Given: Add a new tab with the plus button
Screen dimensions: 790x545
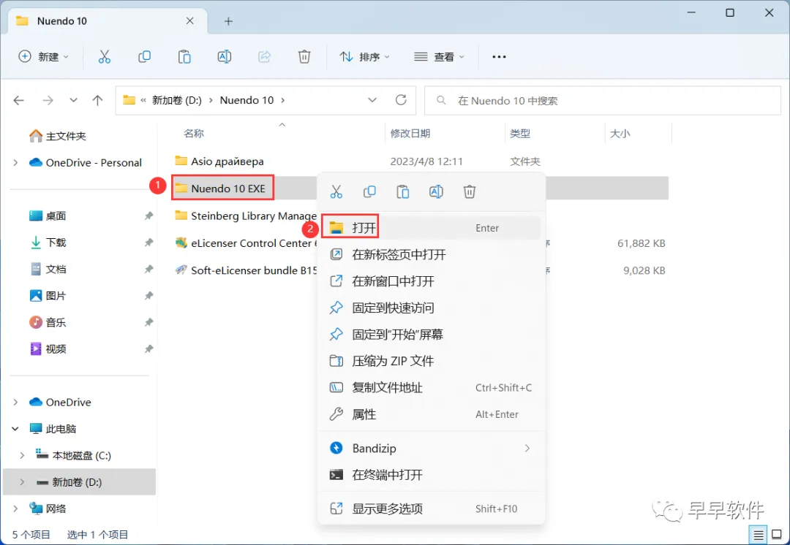Looking at the screenshot, I should pyautogui.click(x=228, y=21).
